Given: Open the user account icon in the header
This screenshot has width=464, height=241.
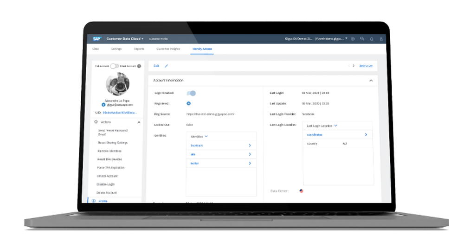Looking at the screenshot, I should (x=381, y=39).
